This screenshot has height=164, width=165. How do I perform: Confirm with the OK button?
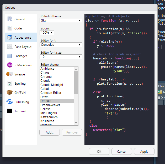(x=99, y=151)
